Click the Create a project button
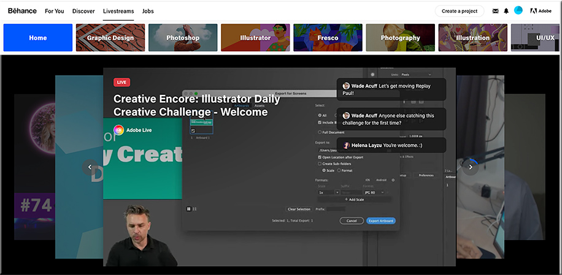The height and width of the screenshot is (275, 562). point(460,11)
